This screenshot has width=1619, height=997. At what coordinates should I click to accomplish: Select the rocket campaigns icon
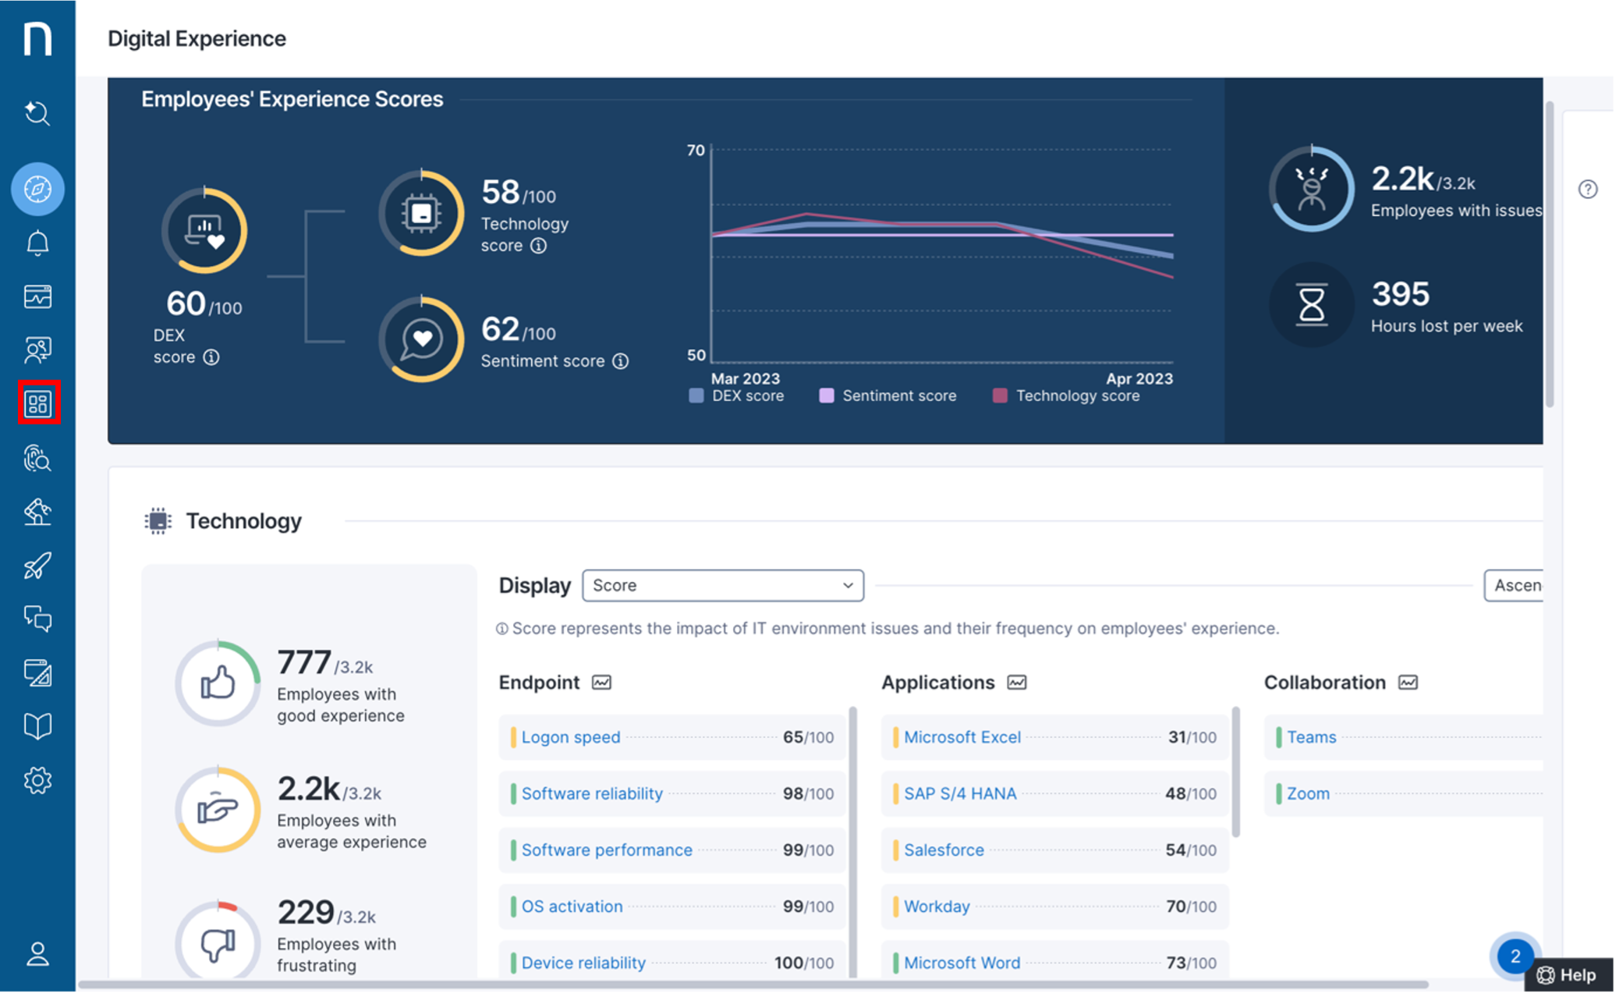click(37, 566)
